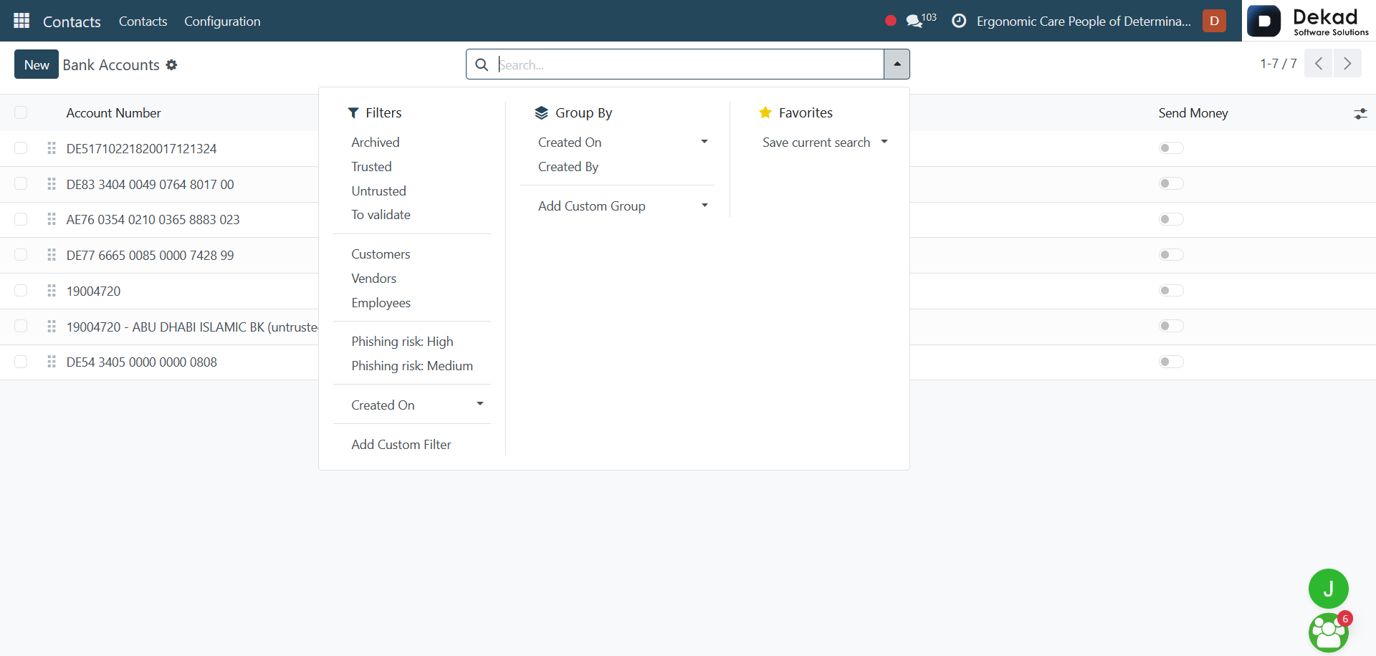Open the activities clock icon

pos(959,21)
